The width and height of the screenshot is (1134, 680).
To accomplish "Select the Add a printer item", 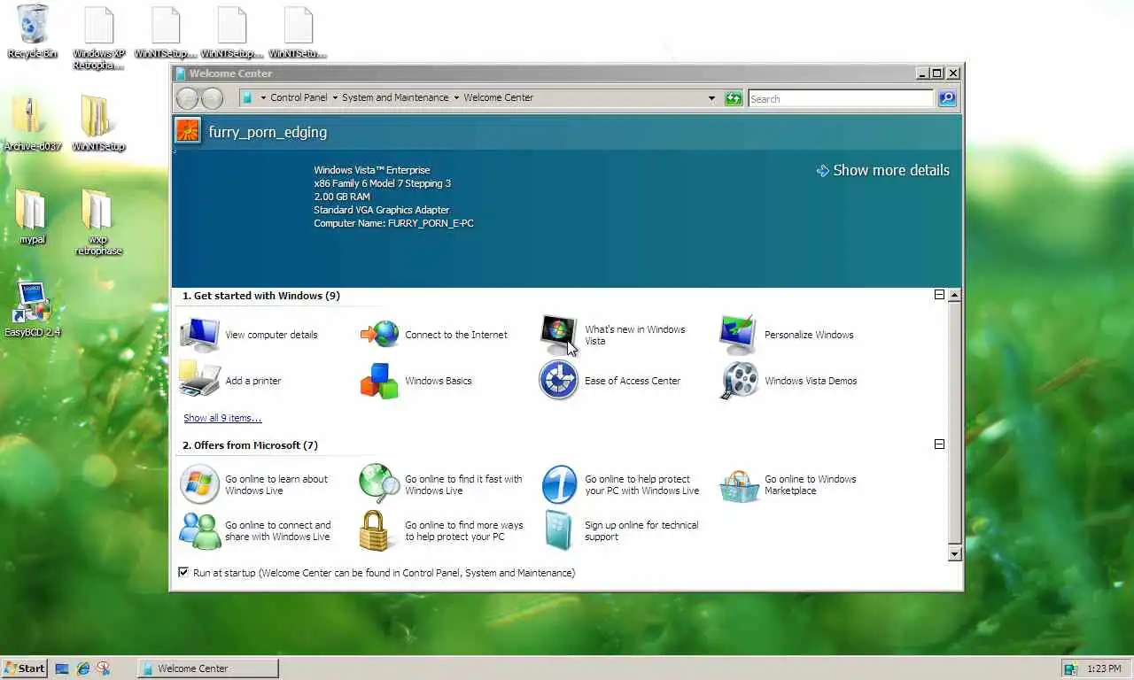I will click(230, 381).
